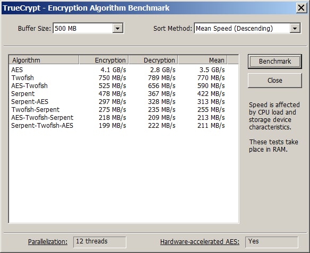Click the 4.1 GB/s encryption value
The image size is (310, 253).
pyautogui.click(x=113, y=69)
